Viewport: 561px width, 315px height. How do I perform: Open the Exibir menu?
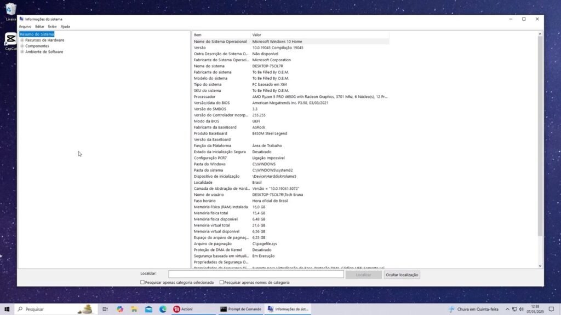click(52, 26)
